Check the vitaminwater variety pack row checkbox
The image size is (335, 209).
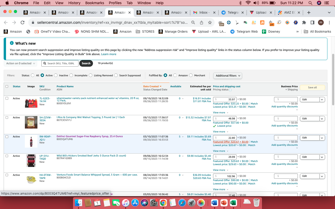7,98
